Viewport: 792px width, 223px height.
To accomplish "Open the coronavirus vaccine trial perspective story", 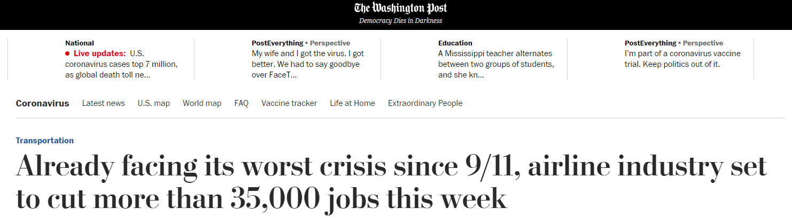I will click(x=682, y=59).
